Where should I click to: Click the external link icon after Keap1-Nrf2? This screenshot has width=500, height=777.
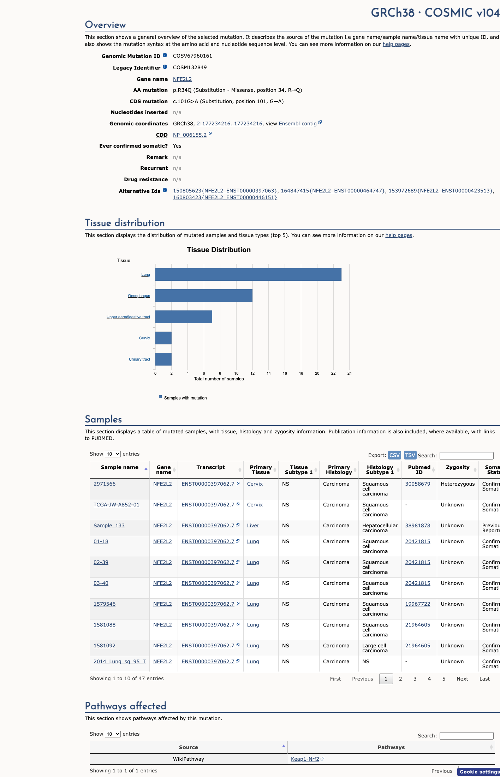[x=322, y=759]
